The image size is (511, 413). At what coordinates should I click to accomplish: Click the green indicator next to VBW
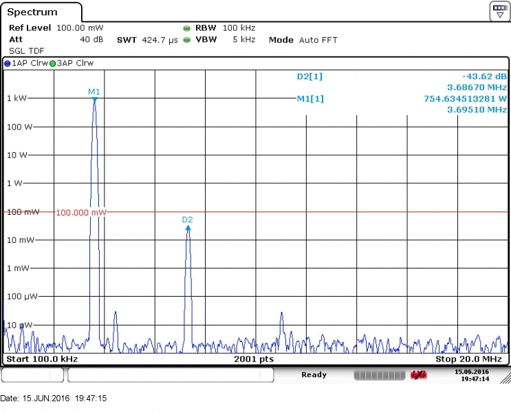(x=187, y=40)
